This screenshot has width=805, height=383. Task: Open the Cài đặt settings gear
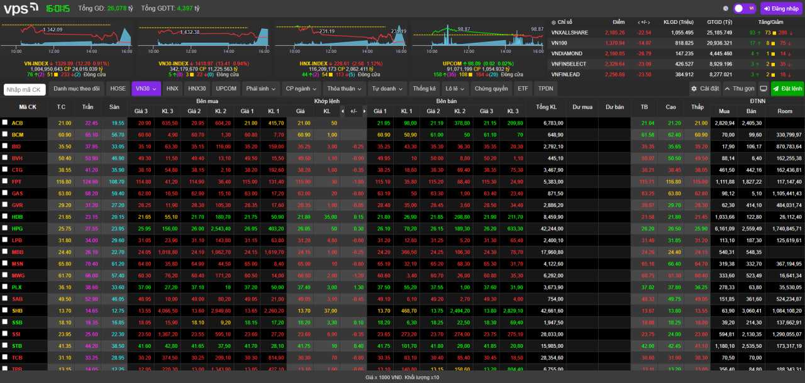click(705, 89)
